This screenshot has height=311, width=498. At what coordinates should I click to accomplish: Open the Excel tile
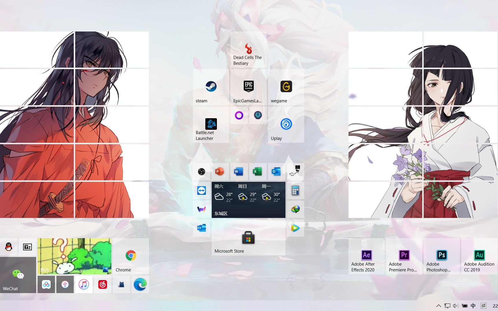point(258,172)
